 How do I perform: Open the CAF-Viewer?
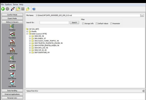(12, 75)
